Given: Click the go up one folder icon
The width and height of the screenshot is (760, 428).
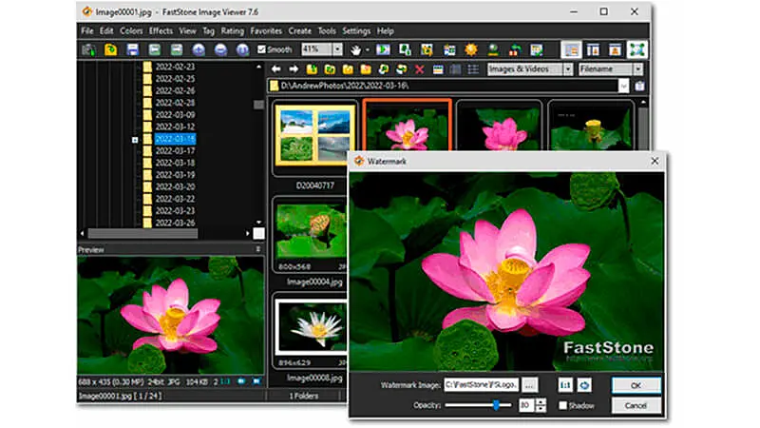Looking at the screenshot, I should [x=312, y=69].
